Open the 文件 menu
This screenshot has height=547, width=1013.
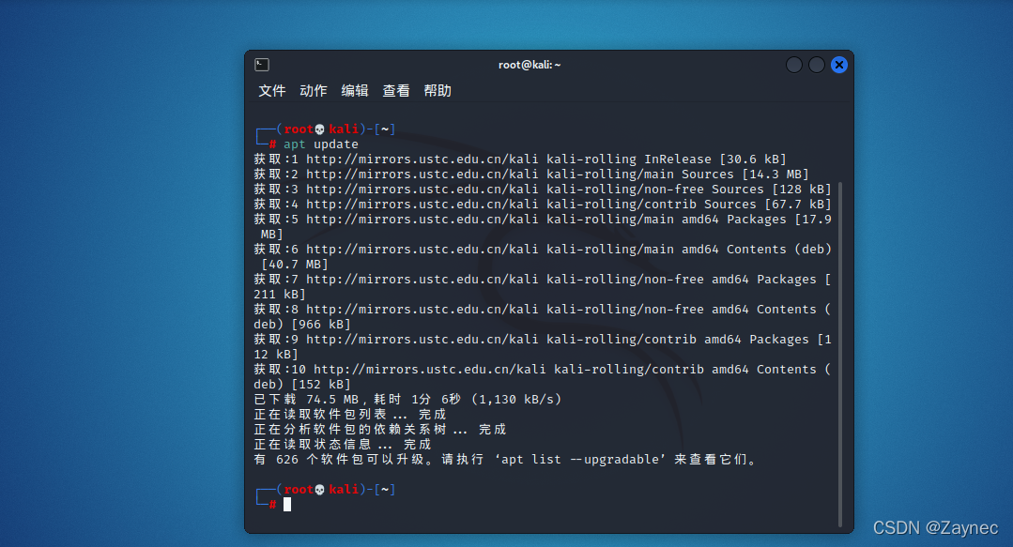(x=272, y=91)
